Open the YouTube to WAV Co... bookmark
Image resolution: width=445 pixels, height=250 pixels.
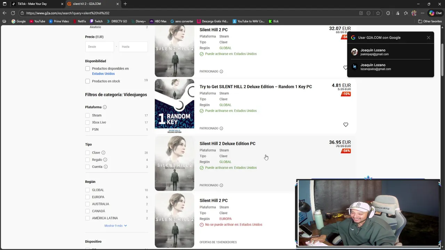[248, 21]
